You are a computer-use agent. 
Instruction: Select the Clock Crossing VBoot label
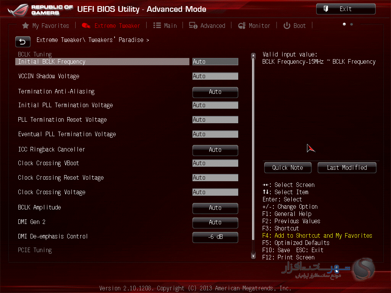click(x=48, y=163)
